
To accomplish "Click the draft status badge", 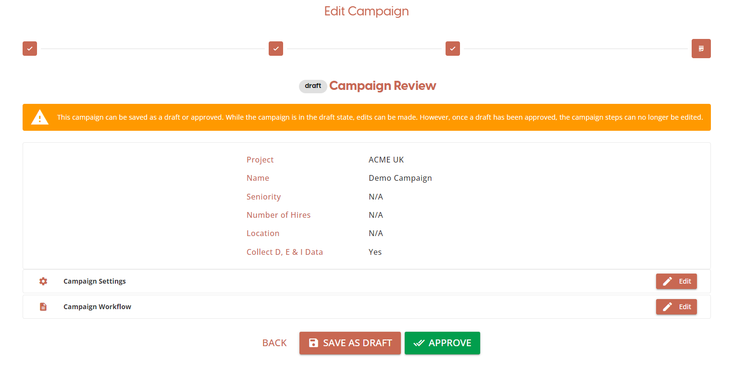I will click(x=313, y=86).
